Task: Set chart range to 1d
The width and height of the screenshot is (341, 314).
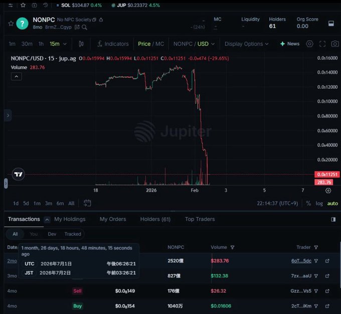Action: tap(16, 204)
